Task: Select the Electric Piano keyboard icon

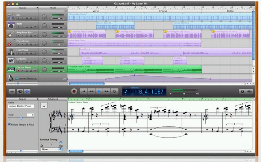Action: pos(11,69)
